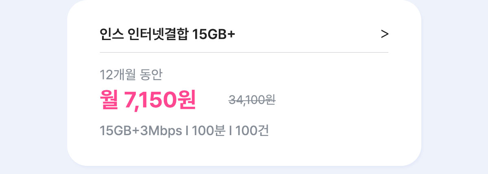Select the 12개월 동안 promotion period label
488x174 pixels.
click(131, 74)
